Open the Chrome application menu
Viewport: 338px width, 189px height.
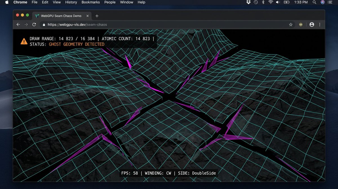tap(20, 2)
